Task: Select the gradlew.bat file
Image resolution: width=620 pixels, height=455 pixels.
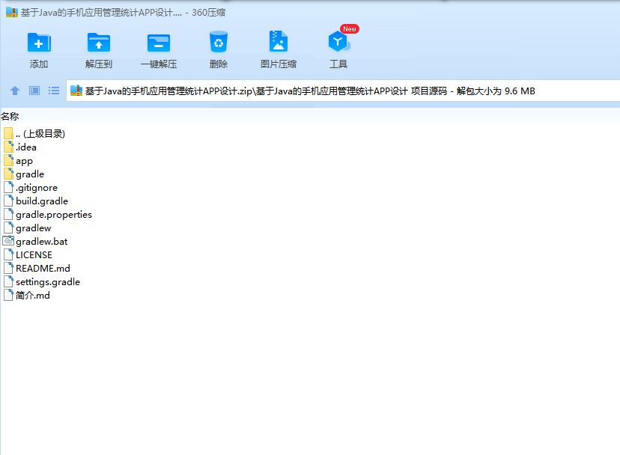Action: point(41,242)
